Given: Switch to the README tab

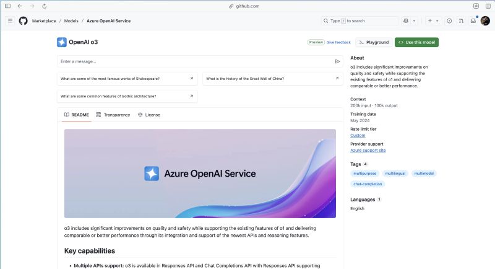Looking at the screenshot, I should [x=76, y=115].
